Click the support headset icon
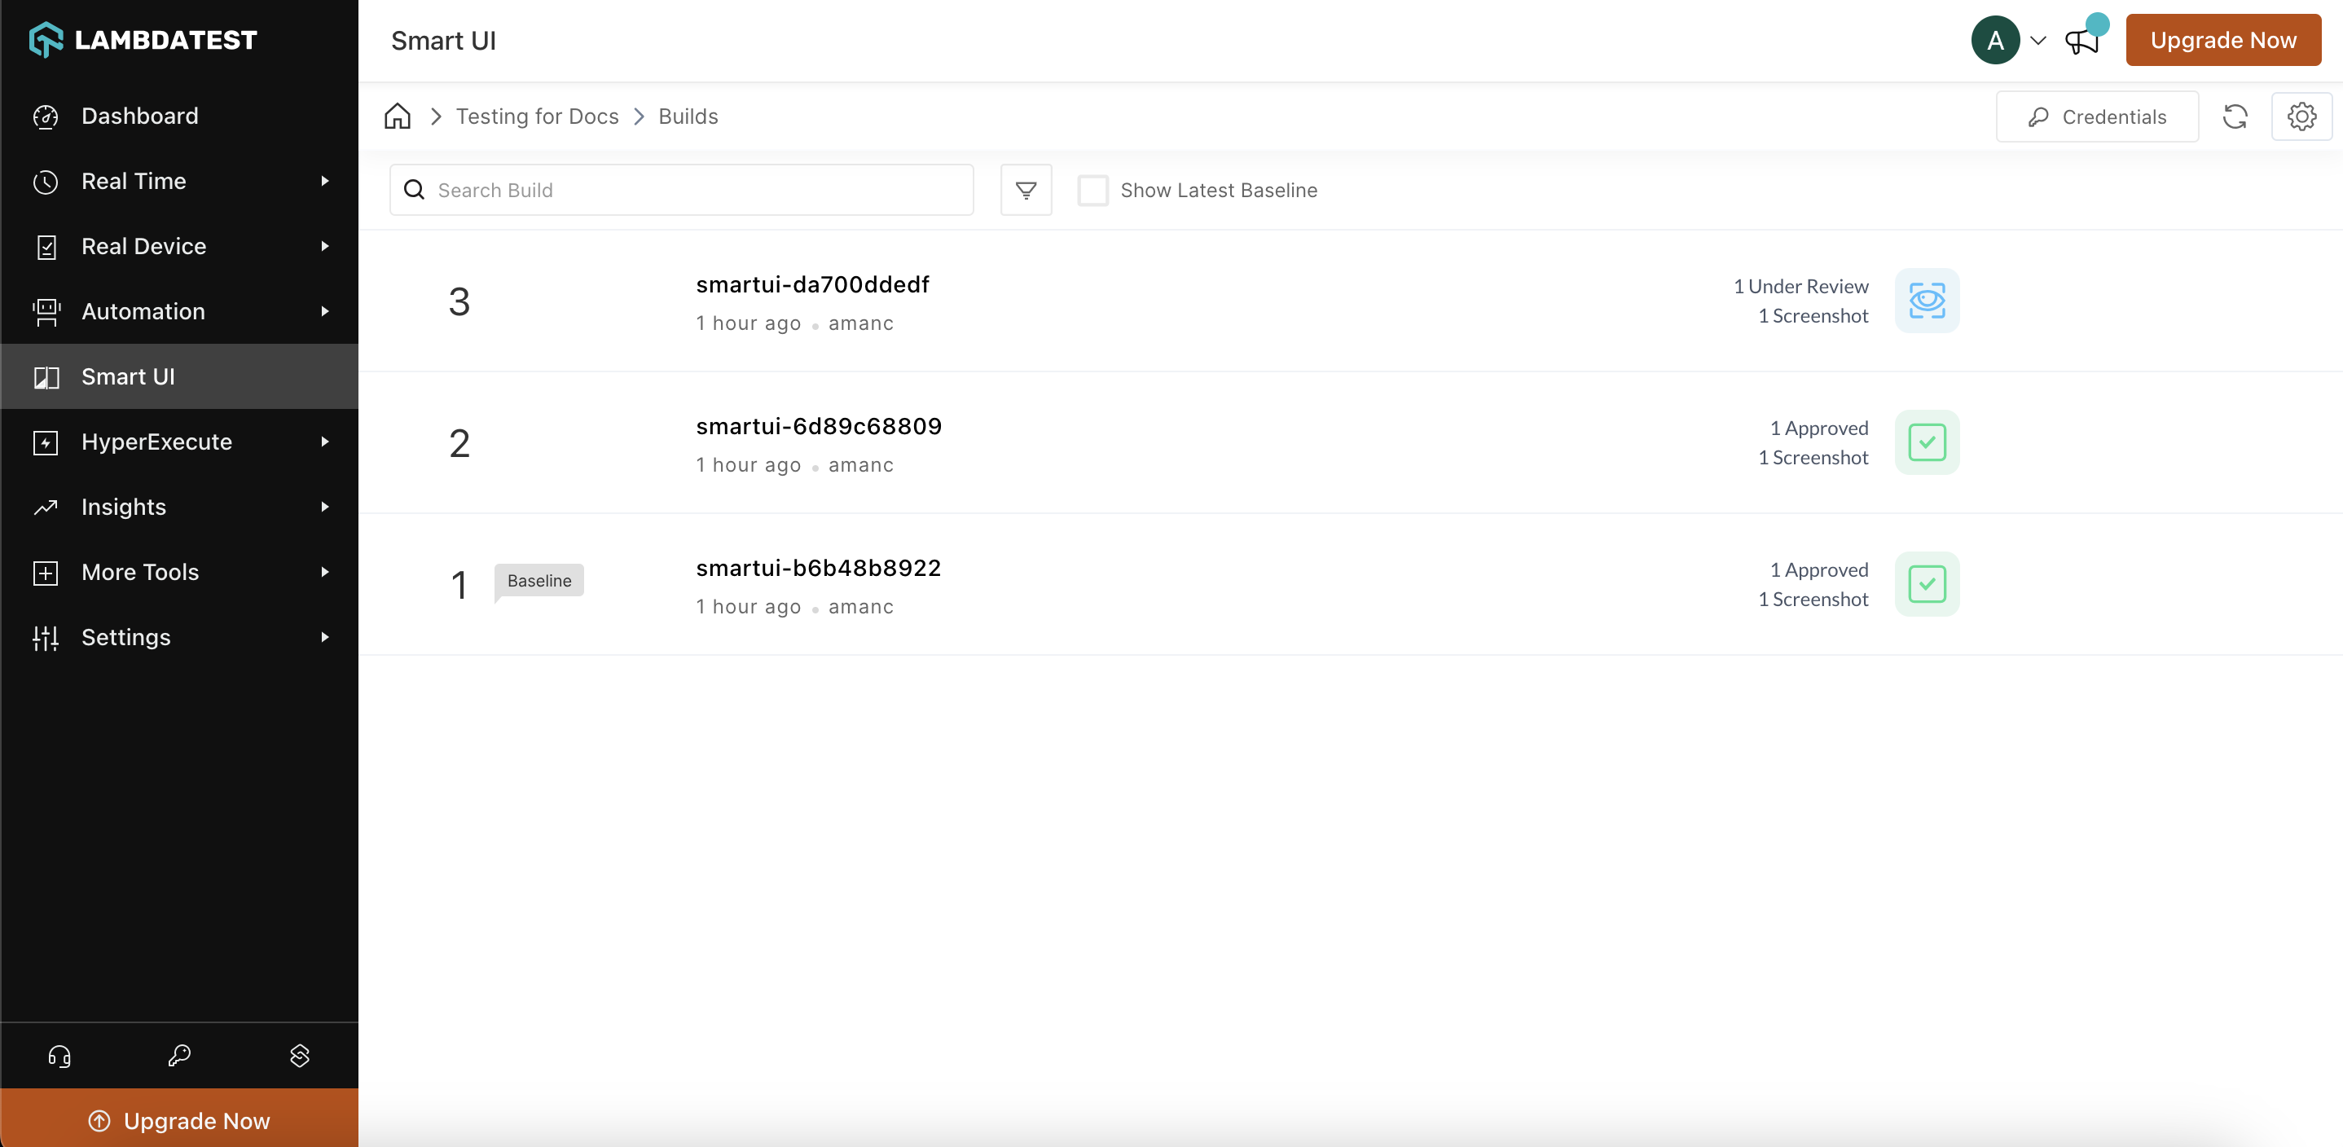This screenshot has width=2343, height=1147. tap(59, 1056)
